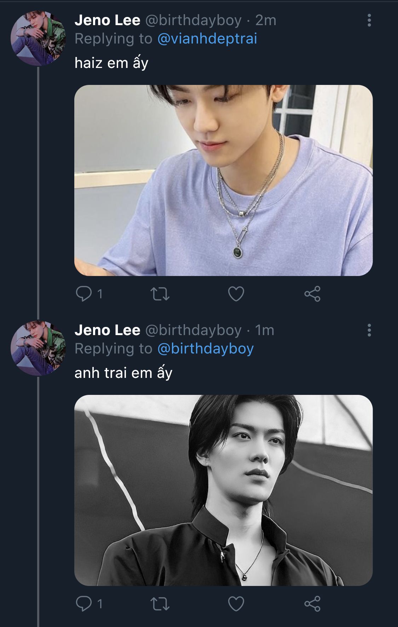
Task: Click the Jeno Lee name on first tweet
Action: (107, 21)
